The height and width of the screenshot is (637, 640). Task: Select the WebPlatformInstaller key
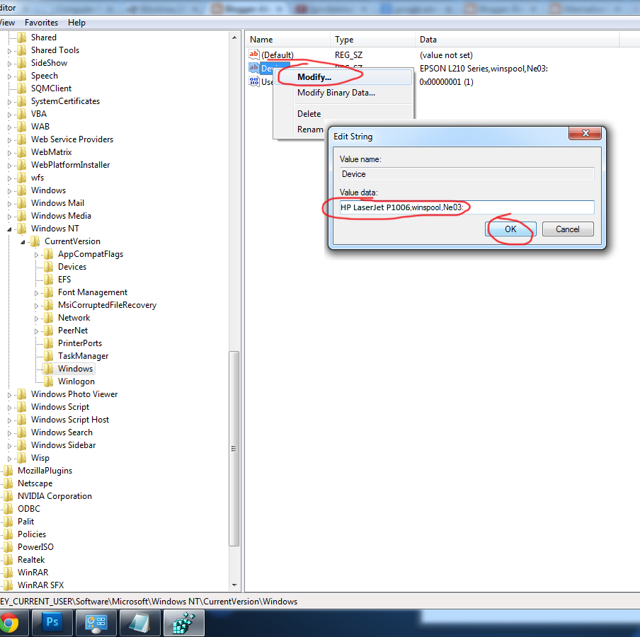(70, 165)
